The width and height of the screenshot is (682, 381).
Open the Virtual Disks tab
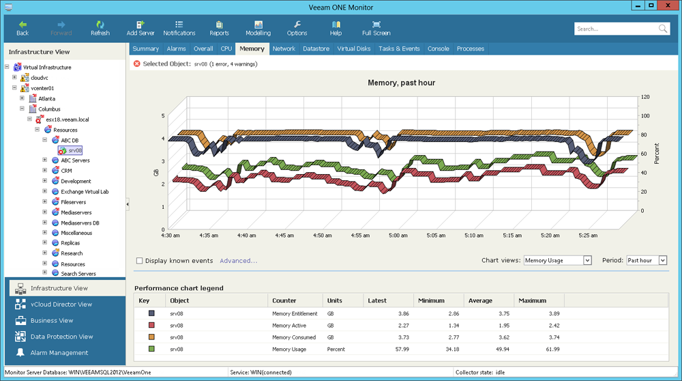click(x=354, y=48)
